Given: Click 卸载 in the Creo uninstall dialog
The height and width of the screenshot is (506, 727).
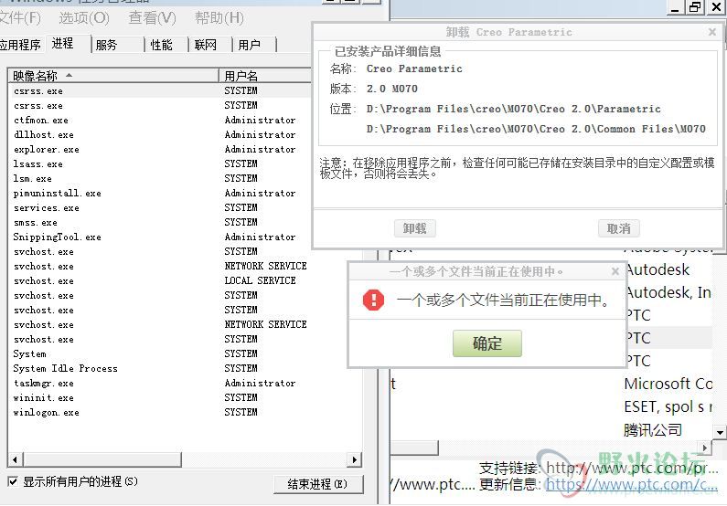Looking at the screenshot, I should point(414,228).
